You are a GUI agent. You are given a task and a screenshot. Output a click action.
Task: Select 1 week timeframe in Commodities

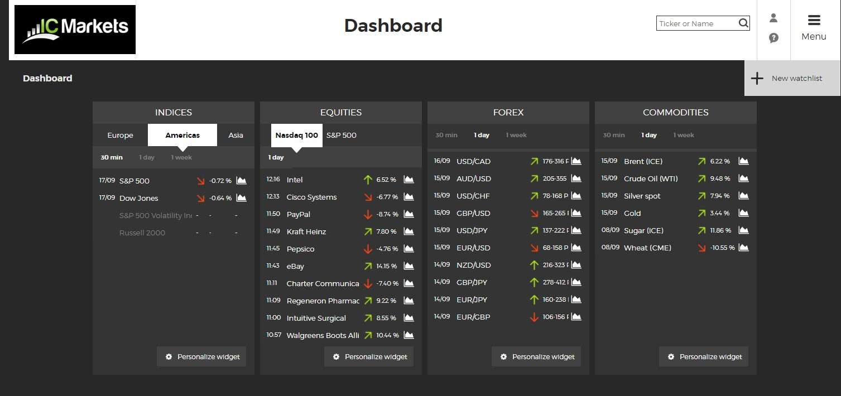(x=684, y=135)
